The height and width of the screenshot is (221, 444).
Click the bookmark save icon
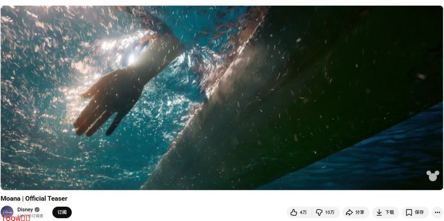coord(409,212)
